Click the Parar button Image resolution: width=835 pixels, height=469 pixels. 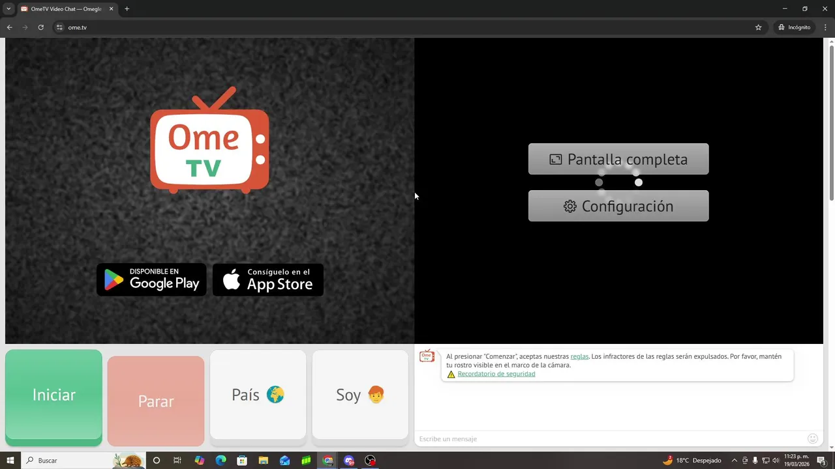pyautogui.click(x=156, y=401)
